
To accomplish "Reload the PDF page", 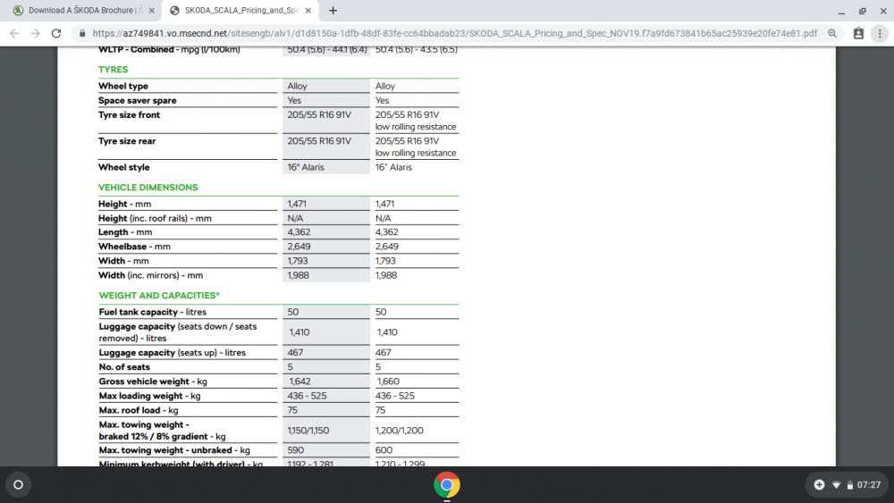I will click(x=55, y=34).
